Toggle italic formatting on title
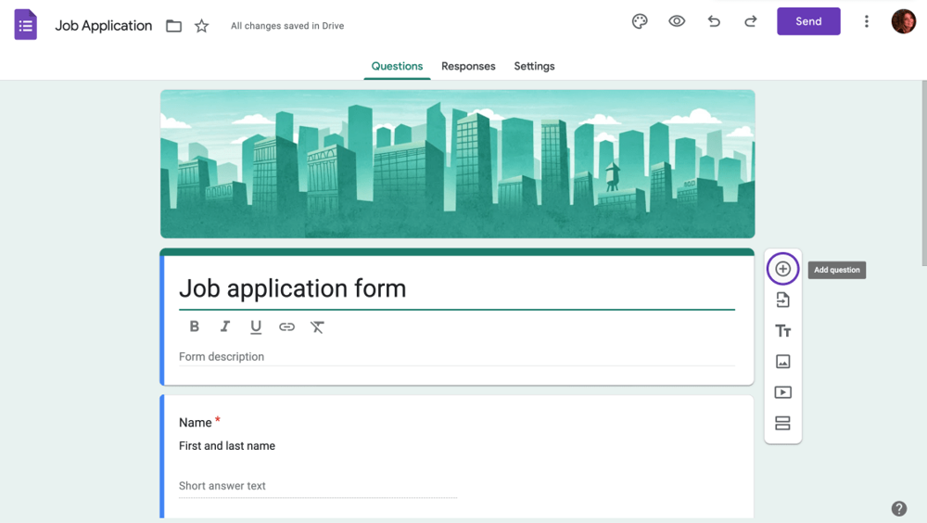 click(224, 326)
